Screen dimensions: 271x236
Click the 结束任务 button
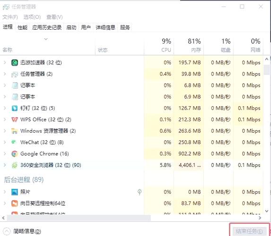click(249, 231)
